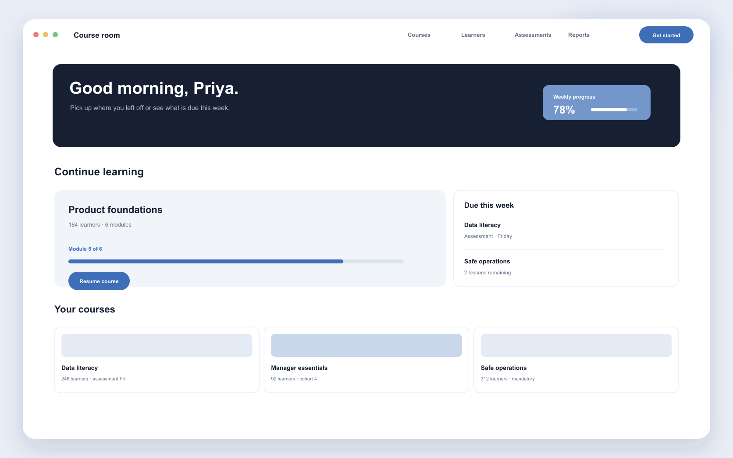Click the Due this week heading

489,205
